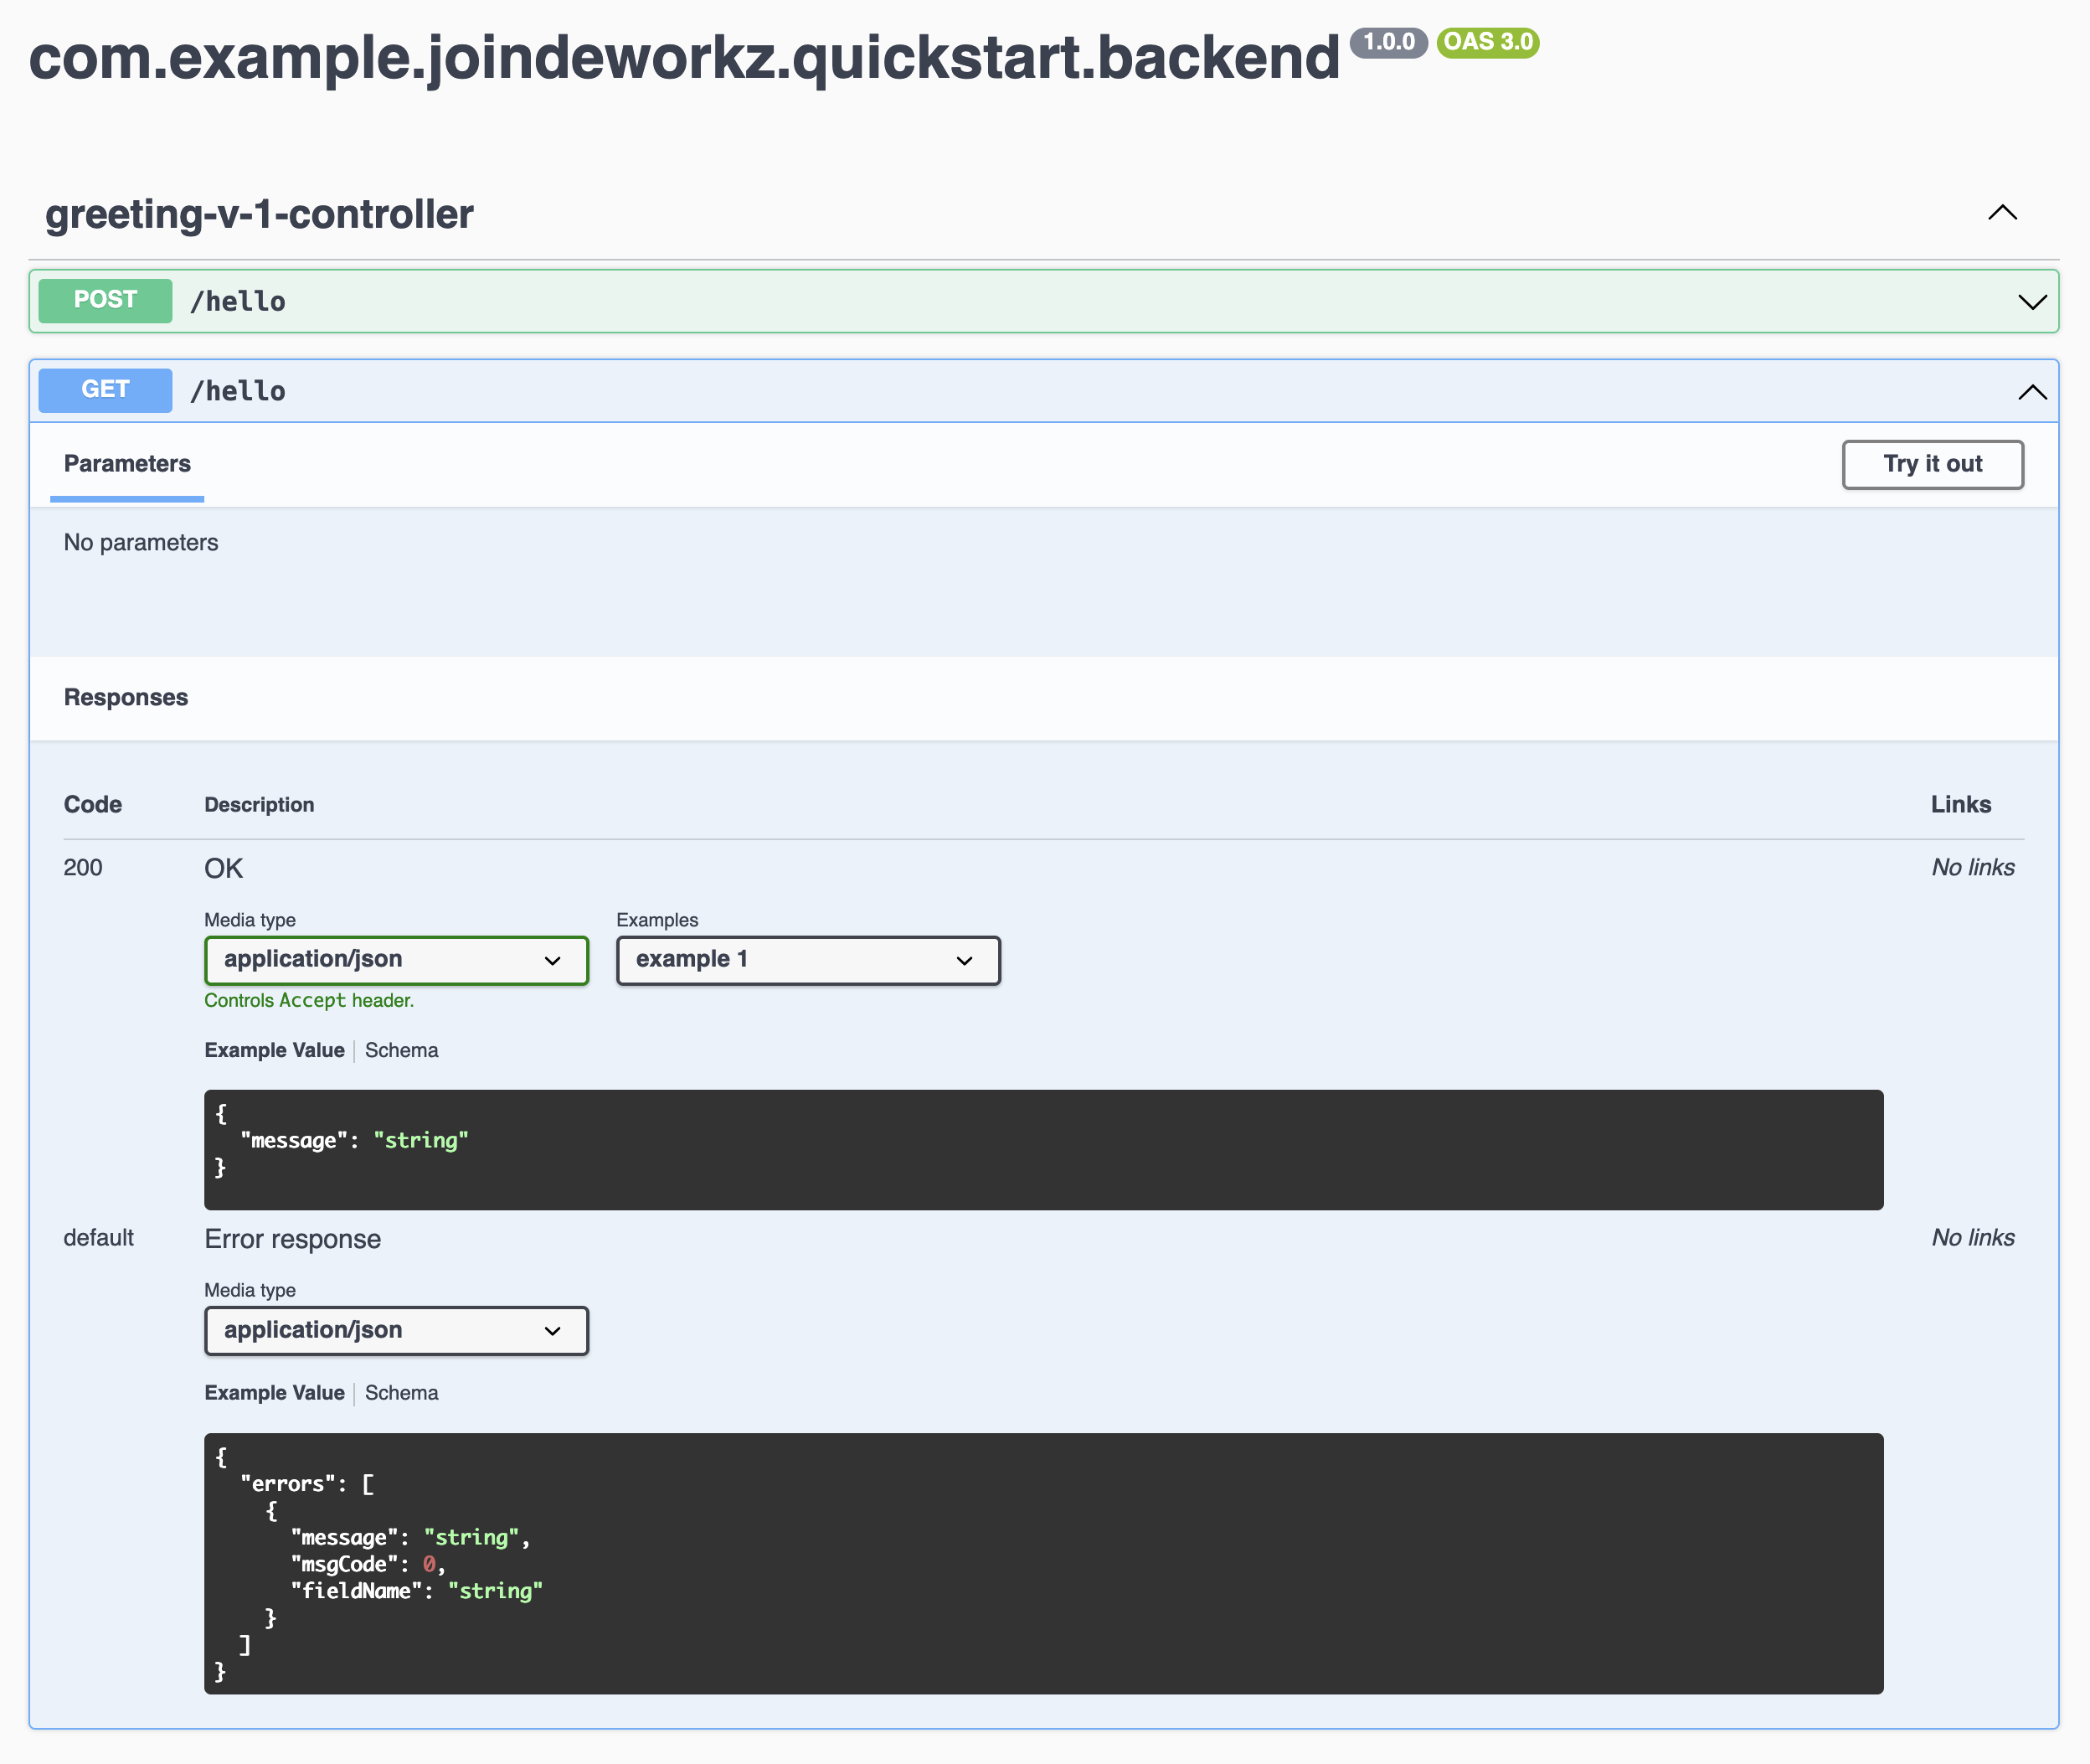Collapse the GET /hello endpoint
2090x1764 pixels.
(x=2032, y=391)
